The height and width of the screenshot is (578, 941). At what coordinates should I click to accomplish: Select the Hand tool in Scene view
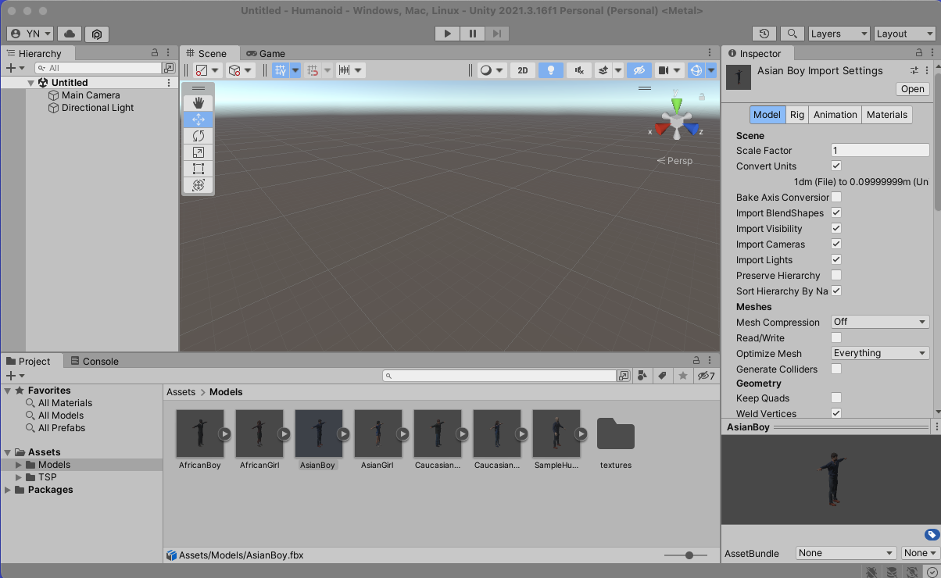[x=199, y=103]
